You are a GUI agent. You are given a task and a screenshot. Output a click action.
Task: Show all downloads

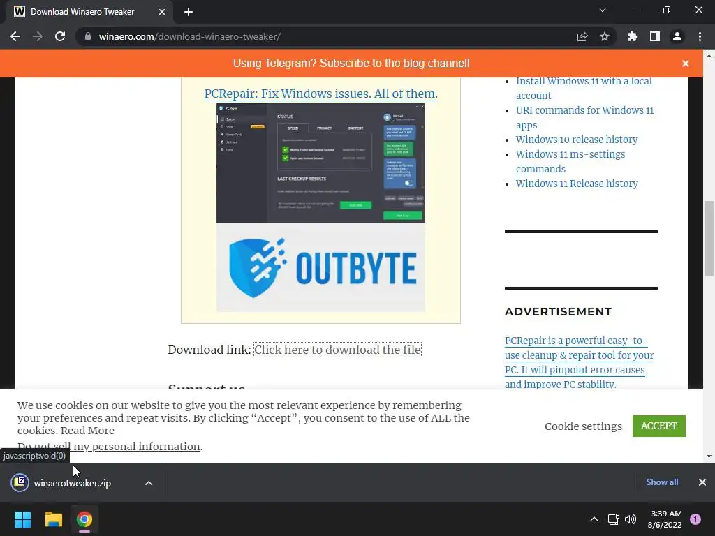[662, 482]
